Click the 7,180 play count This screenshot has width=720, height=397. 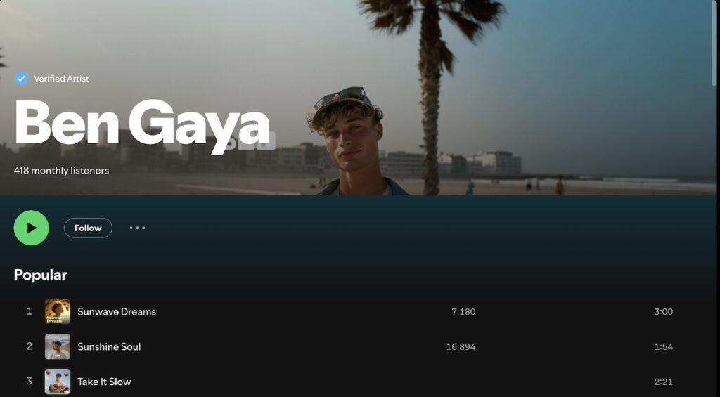pyautogui.click(x=463, y=312)
